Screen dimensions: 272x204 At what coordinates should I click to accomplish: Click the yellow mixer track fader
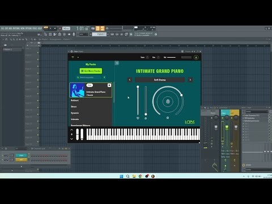click(236, 127)
